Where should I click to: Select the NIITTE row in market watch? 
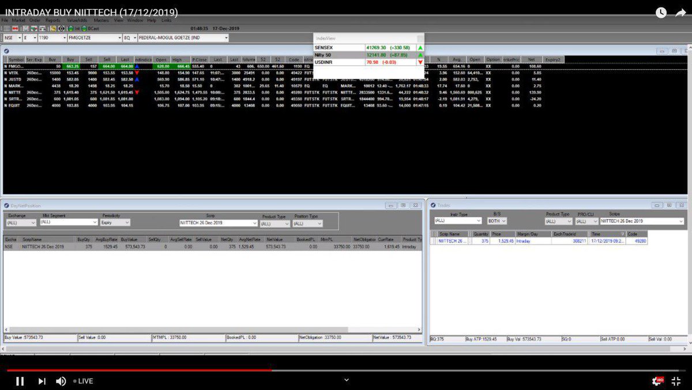pos(283,92)
